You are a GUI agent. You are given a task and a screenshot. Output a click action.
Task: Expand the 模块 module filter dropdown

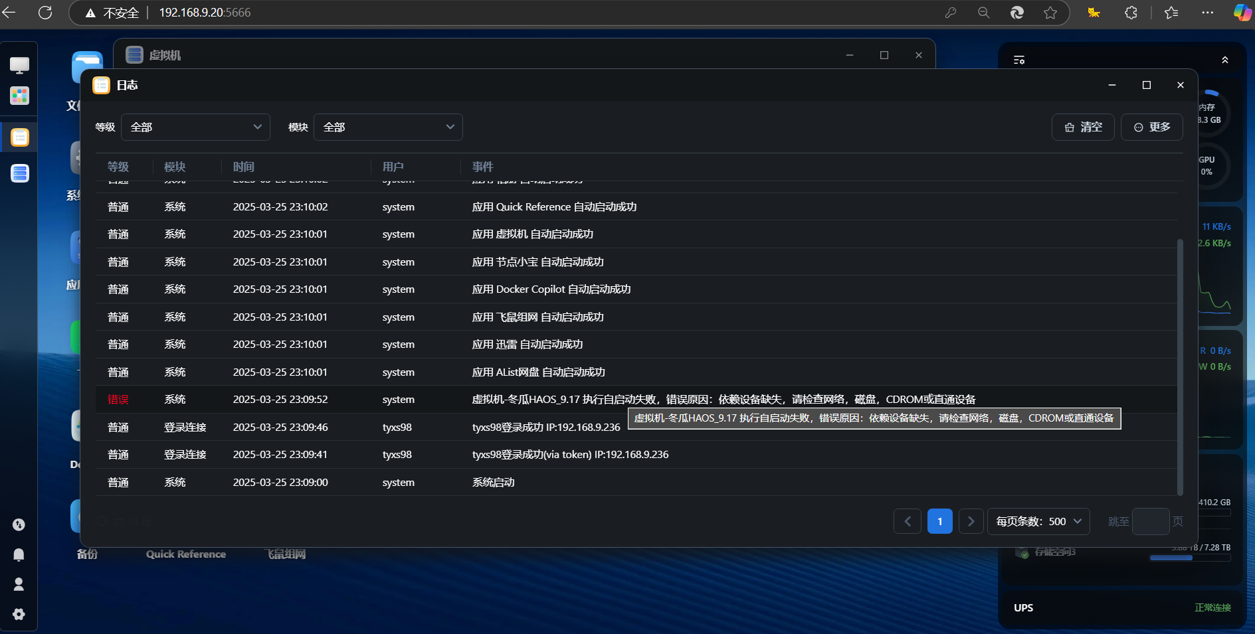[388, 127]
